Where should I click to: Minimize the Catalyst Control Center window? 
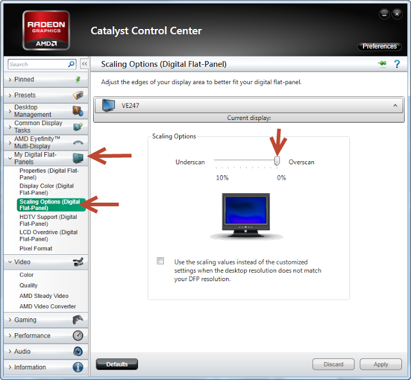(384, 14)
